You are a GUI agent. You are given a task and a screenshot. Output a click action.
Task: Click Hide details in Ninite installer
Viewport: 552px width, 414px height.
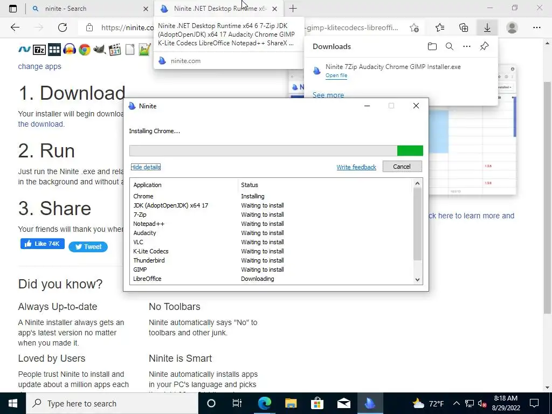146,167
